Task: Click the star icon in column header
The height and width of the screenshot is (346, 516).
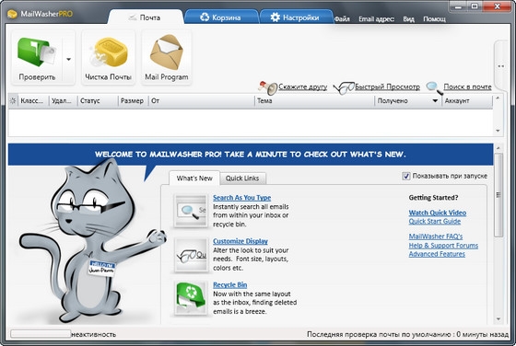Action: click(13, 101)
